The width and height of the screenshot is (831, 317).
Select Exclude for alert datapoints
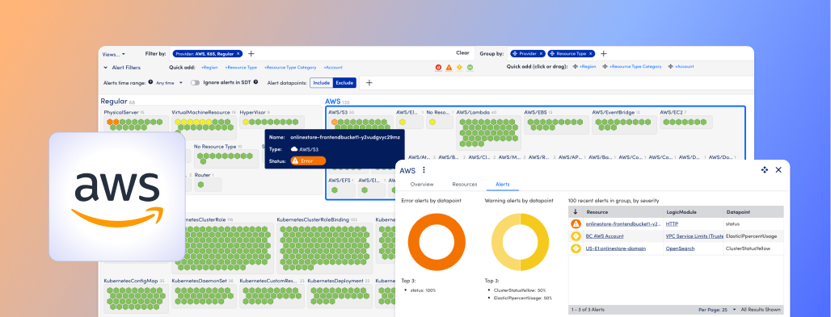tap(344, 82)
